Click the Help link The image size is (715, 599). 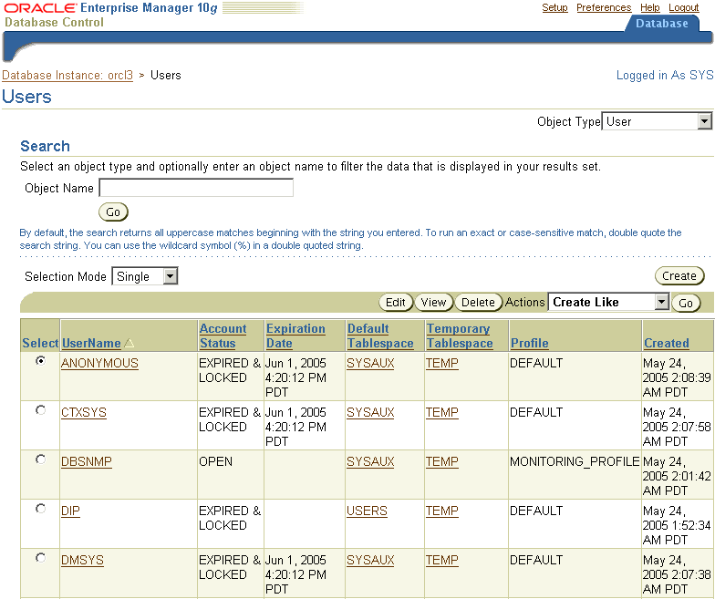click(x=649, y=7)
